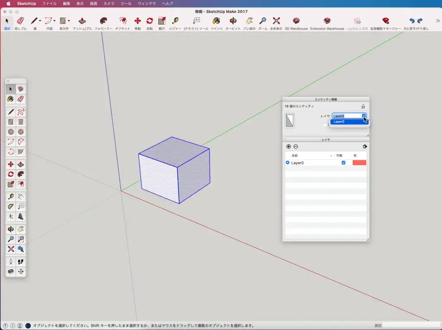Toggle the checkbox under the layer dropdown in Entity Info

coord(325,125)
